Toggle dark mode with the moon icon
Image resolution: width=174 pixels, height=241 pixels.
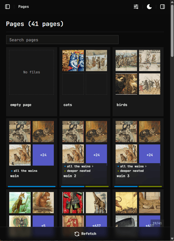coord(149,7)
